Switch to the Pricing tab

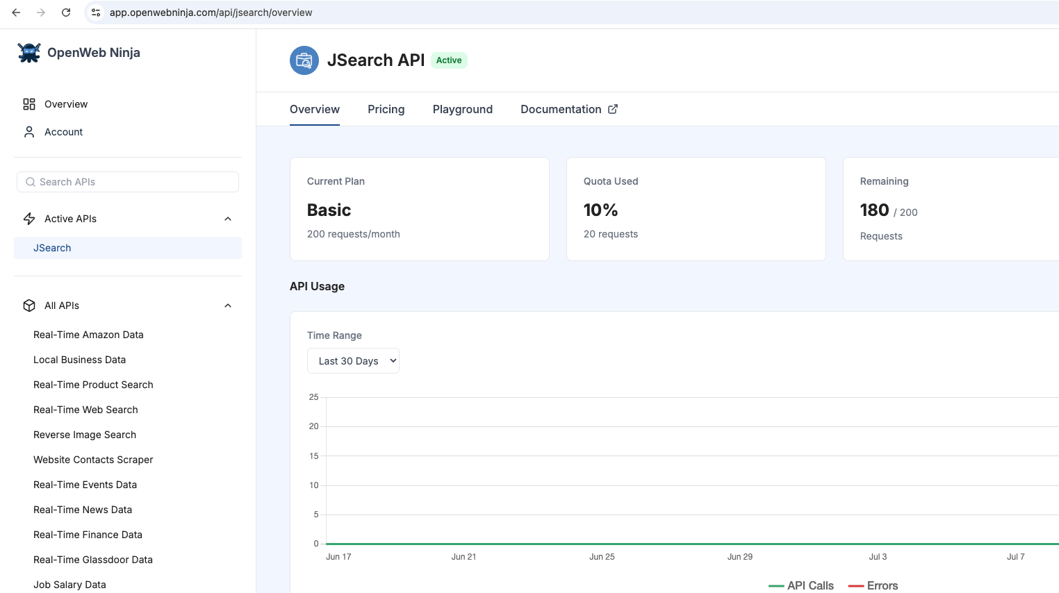pyautogui.click(x=386, y=109)
